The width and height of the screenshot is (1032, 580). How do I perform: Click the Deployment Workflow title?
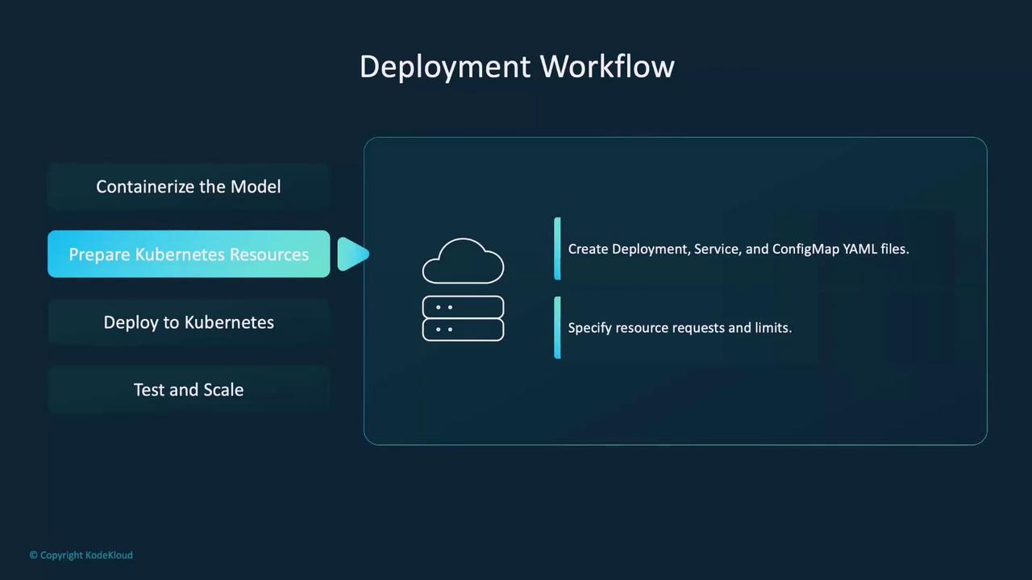point(517,66)
